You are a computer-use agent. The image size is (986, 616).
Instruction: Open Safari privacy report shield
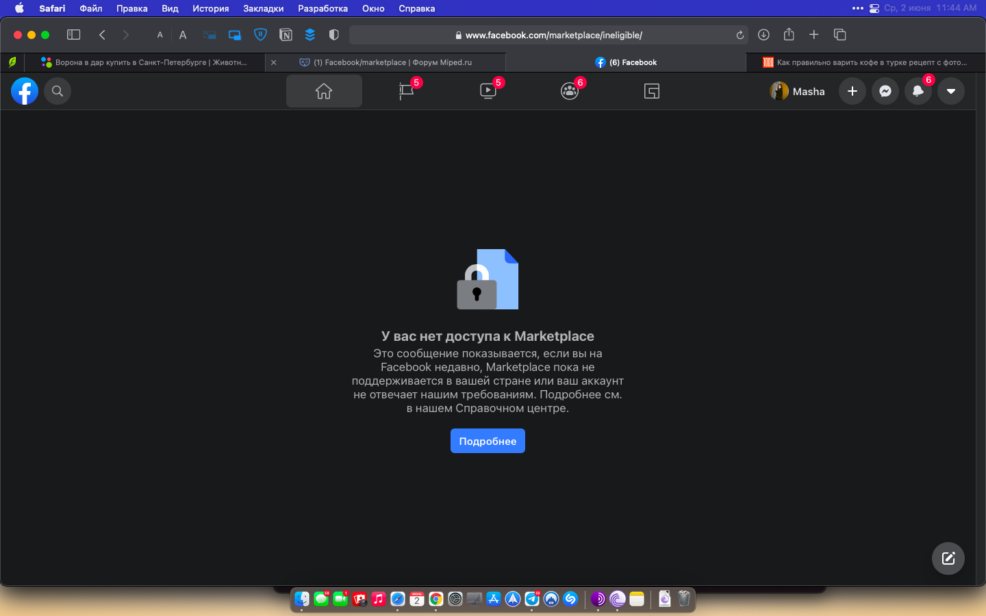click(x=334, y=35)
